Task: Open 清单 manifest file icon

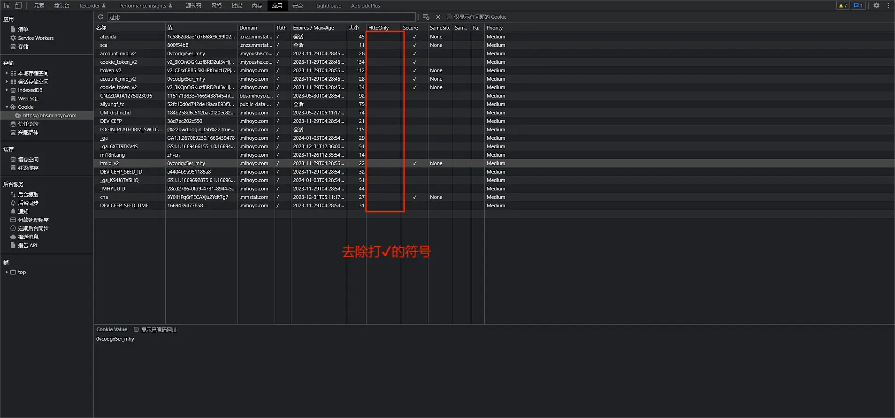Action: pyautogui.click(x=13, y=30)
